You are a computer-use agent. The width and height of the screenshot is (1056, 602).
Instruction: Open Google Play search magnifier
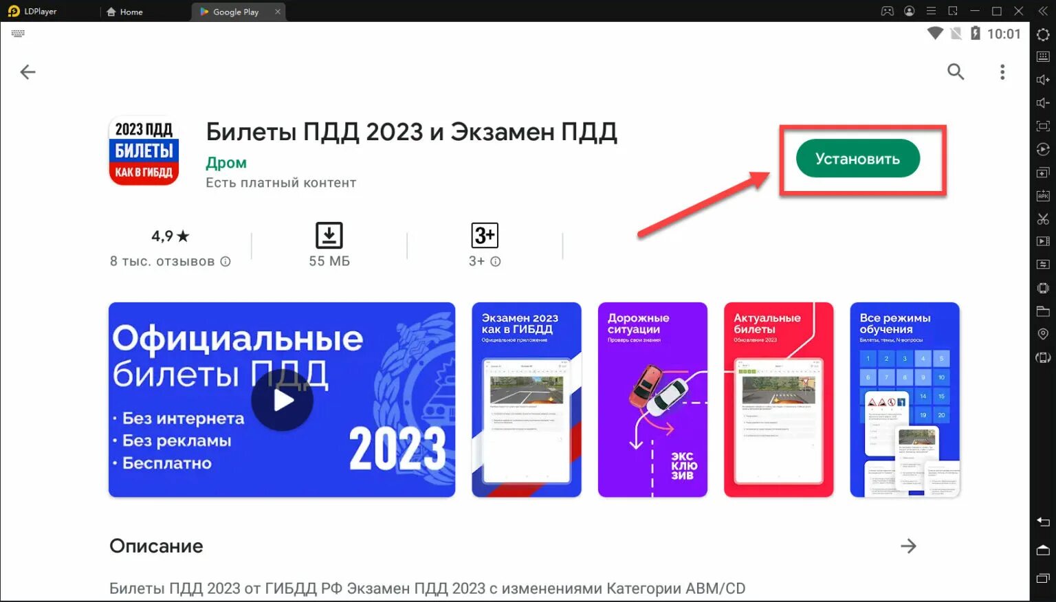[956, 71]
